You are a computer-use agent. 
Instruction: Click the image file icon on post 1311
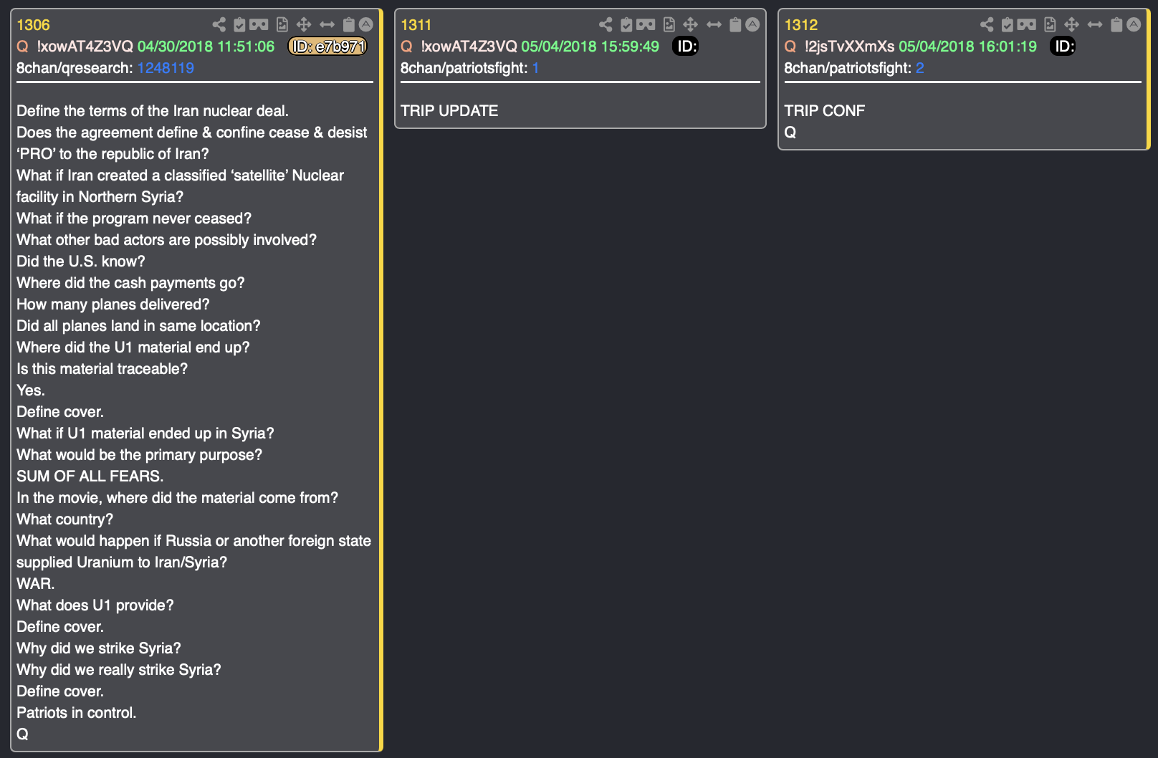669,24
